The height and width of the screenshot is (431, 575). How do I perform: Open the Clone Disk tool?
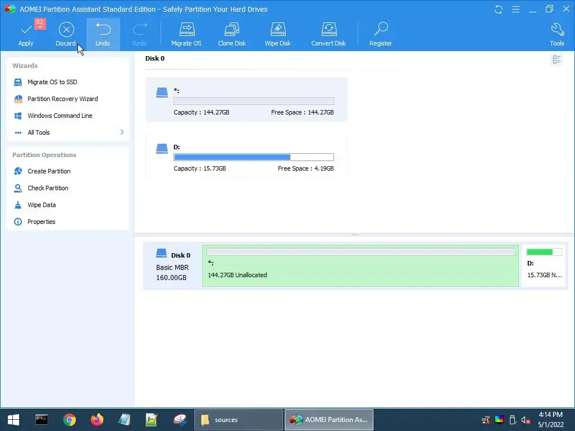(x=232, y=34)
